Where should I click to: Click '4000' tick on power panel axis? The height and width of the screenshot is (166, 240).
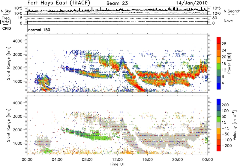(x=18, y=41)
